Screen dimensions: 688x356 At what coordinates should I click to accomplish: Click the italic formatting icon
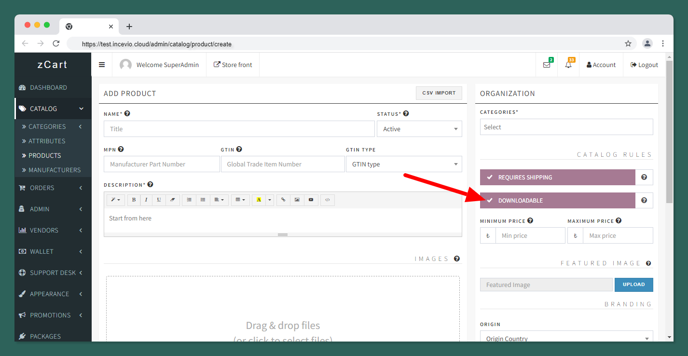pos(146,200)
